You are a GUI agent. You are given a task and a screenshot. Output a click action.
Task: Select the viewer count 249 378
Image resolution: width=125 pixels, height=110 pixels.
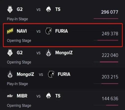tap(110, 34)
